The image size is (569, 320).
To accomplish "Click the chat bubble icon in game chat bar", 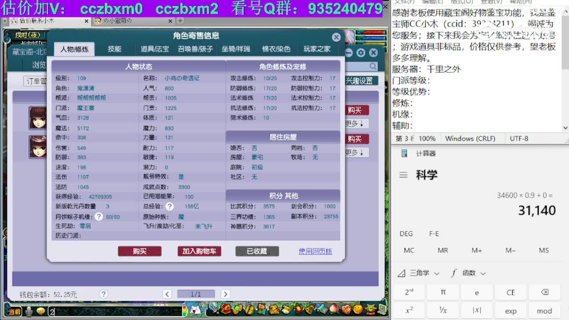I will click(x=41, y=312).
